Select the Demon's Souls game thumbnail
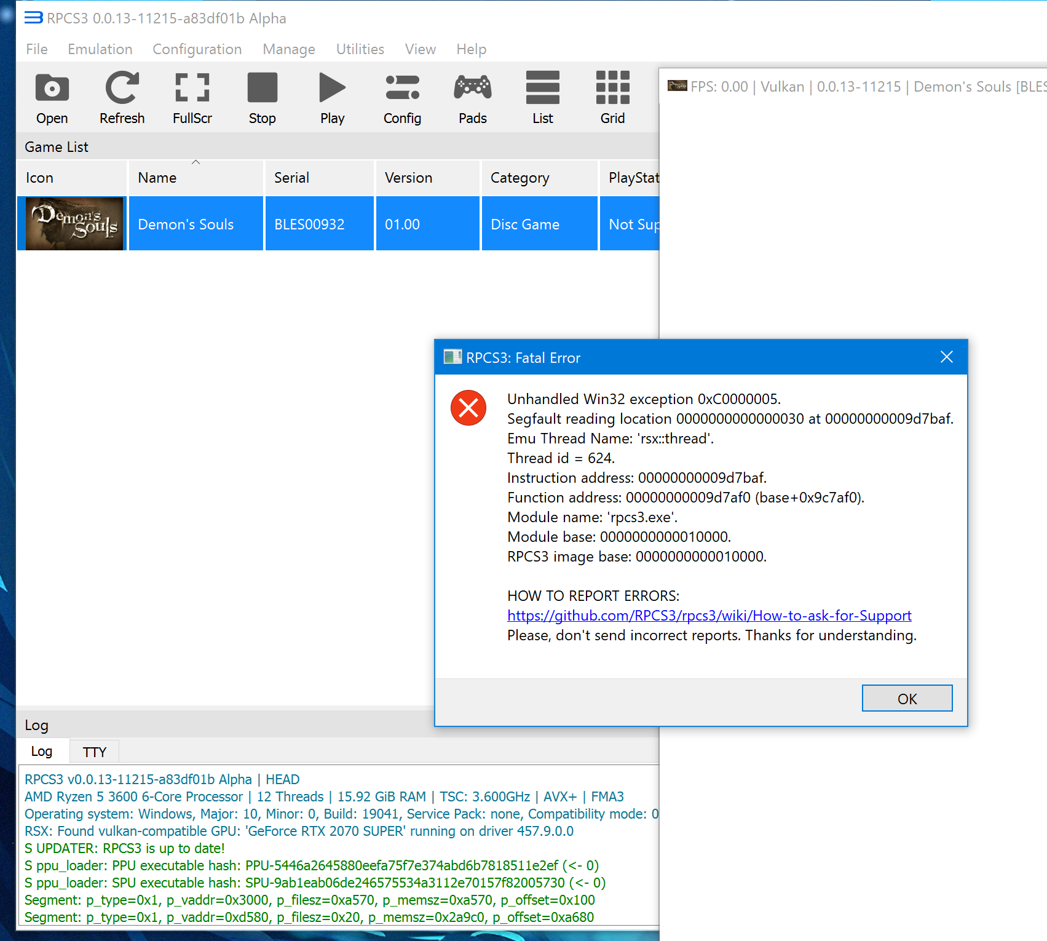This screenshot has width=1047, height=941. click(74, 224)
